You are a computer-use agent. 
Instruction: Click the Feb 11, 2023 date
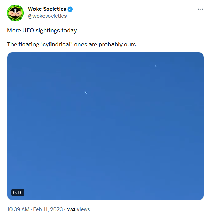pyautogui.click(x=48, y=209)
